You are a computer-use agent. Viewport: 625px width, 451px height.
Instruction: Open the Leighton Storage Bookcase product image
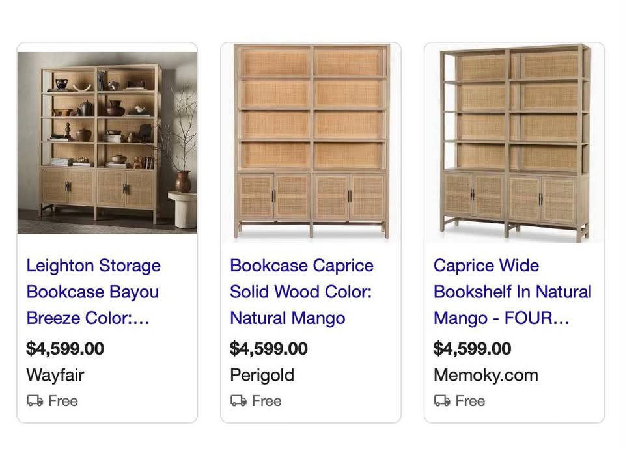point(107,142)
